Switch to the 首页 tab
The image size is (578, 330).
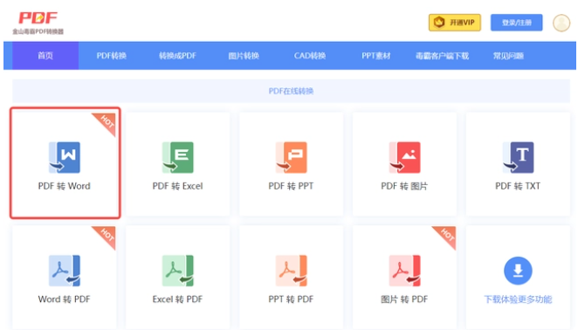[x=45, y=56]
